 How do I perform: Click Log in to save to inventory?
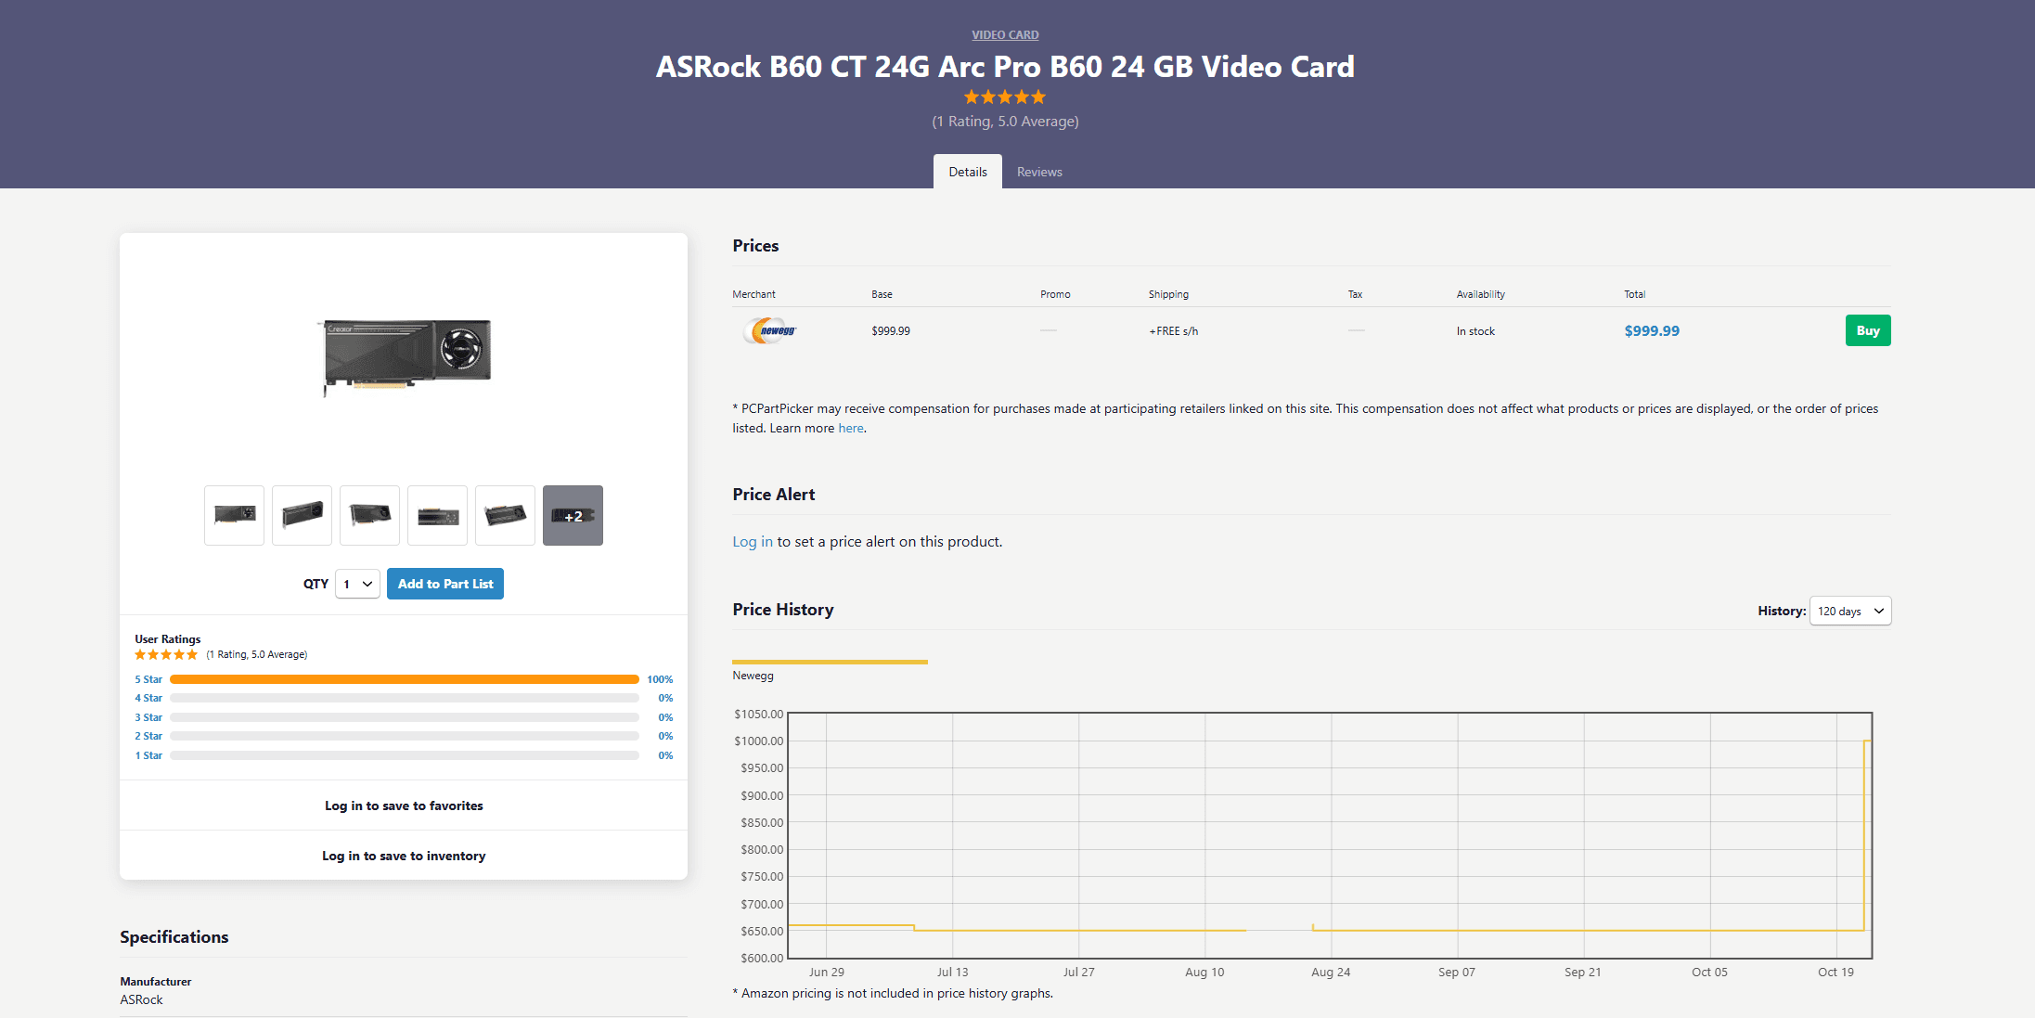coord(404,856)
